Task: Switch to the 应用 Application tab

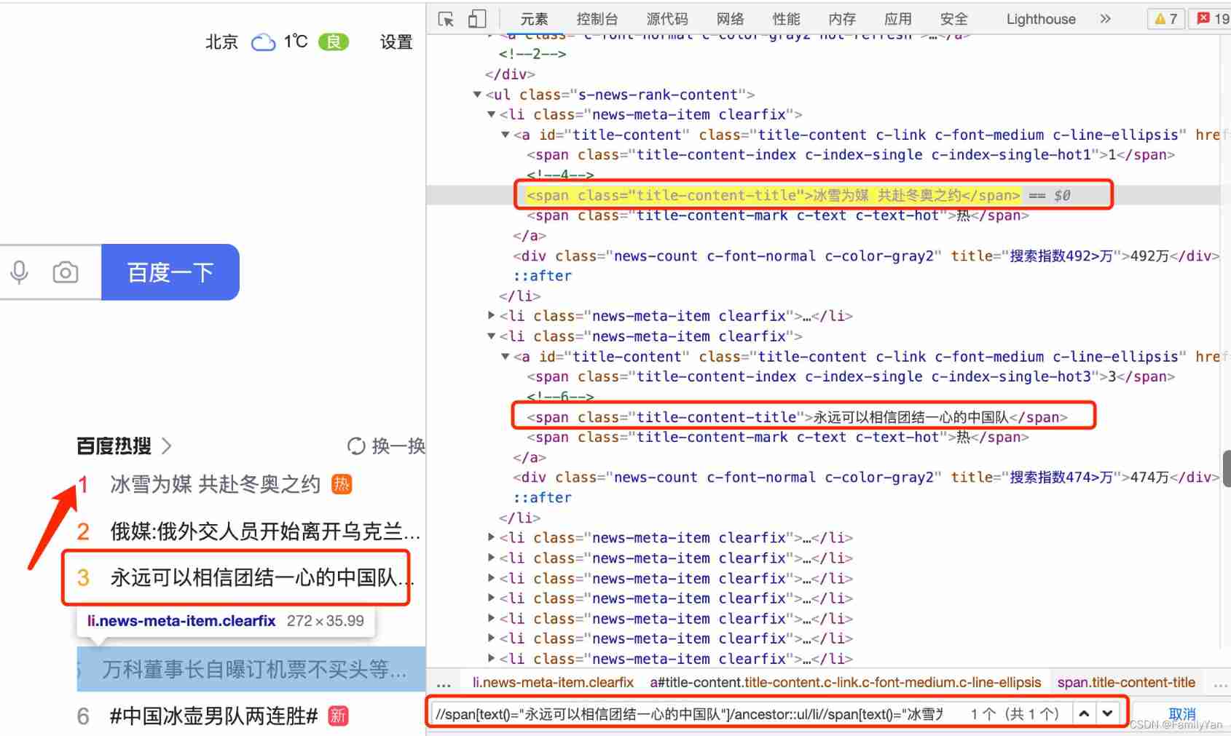Action: (898, 19)
